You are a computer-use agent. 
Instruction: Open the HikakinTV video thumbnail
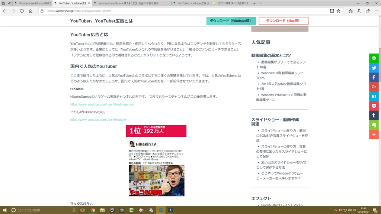[x=157, y=181]
